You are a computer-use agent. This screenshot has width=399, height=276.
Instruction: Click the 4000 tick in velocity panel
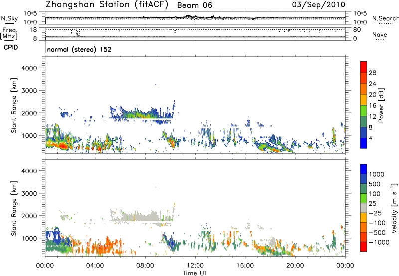pos(29,171)
